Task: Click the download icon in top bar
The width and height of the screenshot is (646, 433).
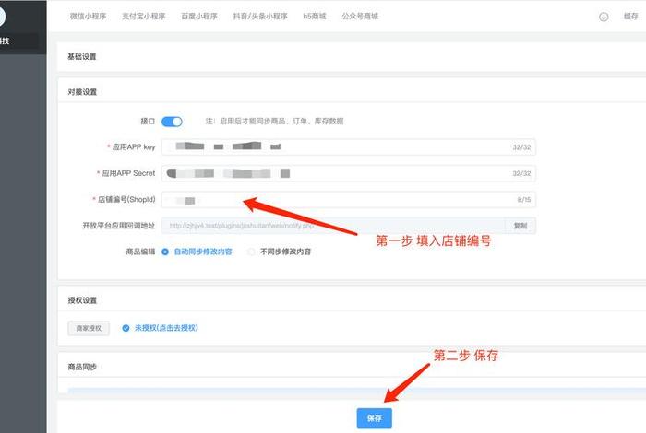Action: [604, 17]
